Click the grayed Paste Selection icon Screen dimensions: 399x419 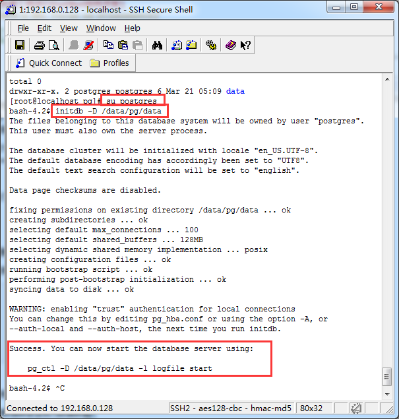pyautogui.click(x=138, y=45)
